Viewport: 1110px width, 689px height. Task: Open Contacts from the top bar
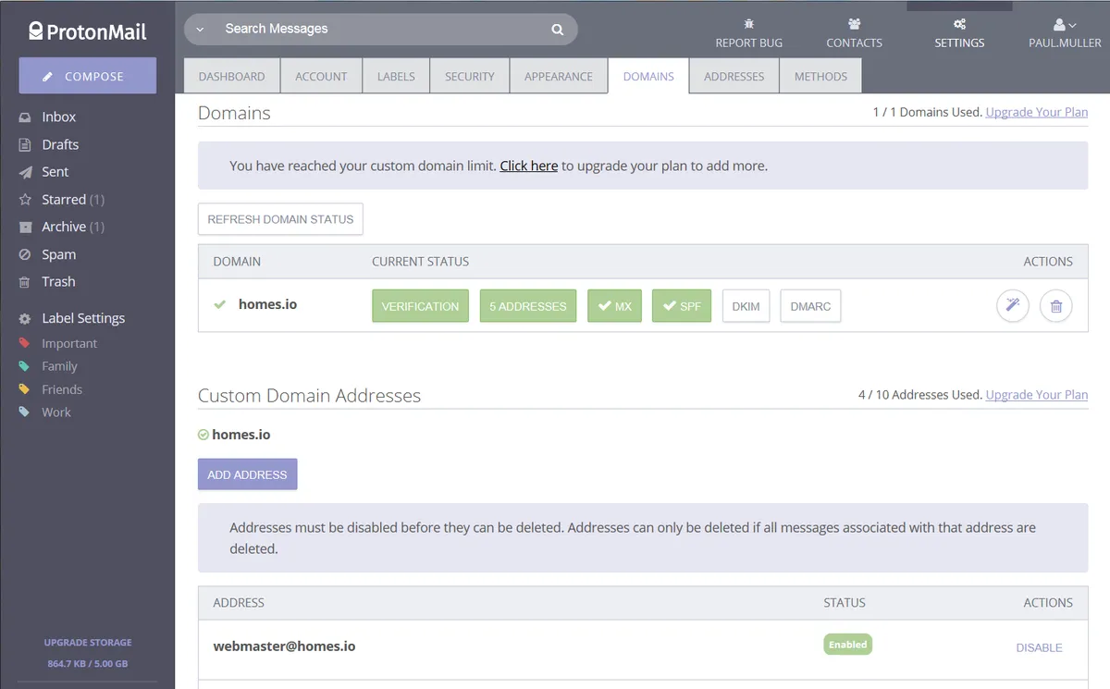[x=854, y=33]
